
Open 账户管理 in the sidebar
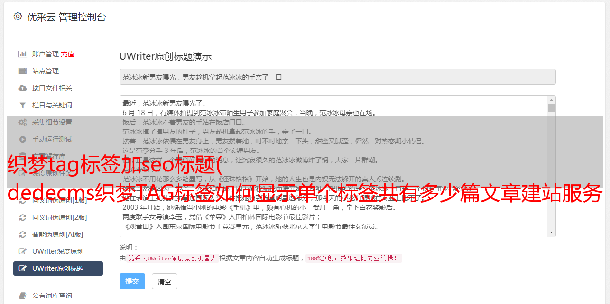coord(46,54)
